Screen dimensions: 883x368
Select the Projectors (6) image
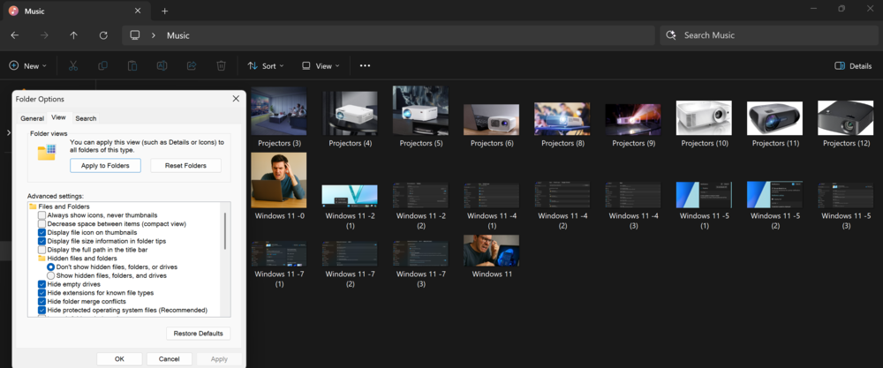coord(492,120)
